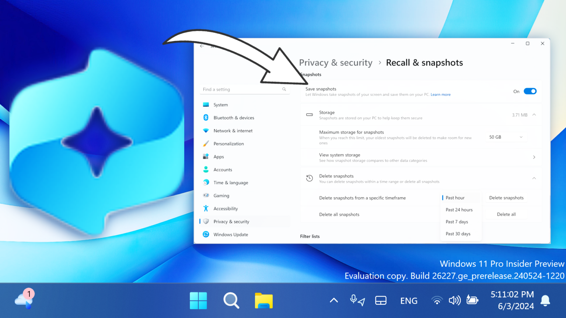
Task: Click the battery charging tray icon
Action: tap(472, 300)
